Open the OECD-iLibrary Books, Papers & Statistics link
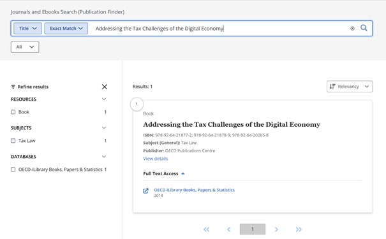 click(x=194, y=190)
